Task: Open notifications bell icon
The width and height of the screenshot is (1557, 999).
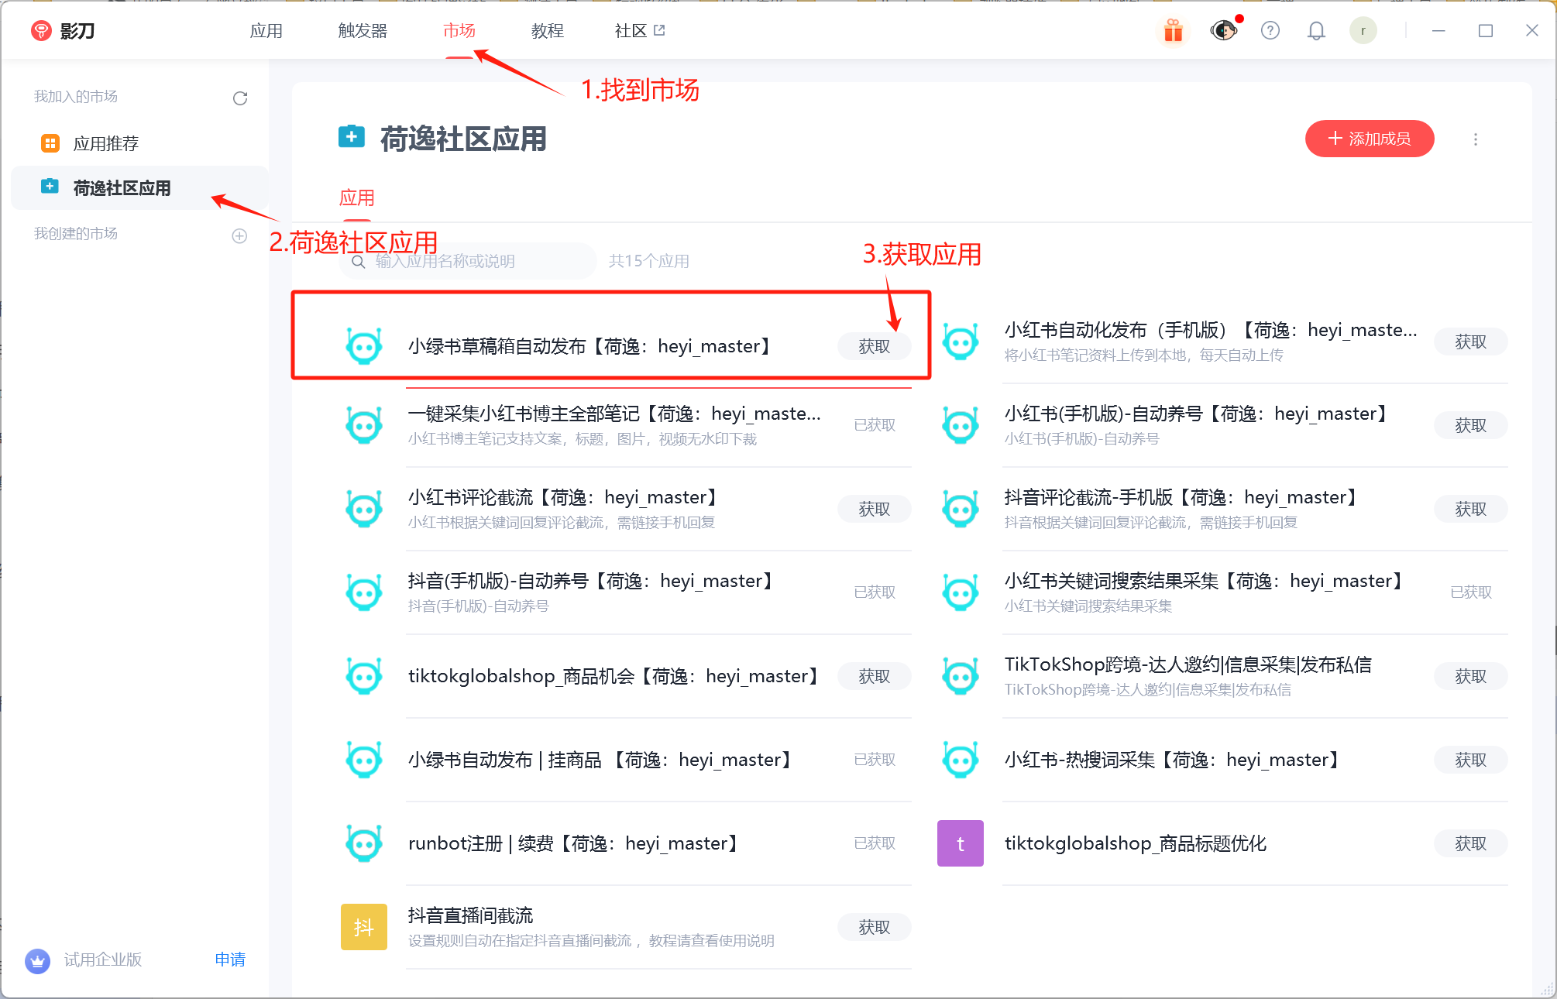Action: coord(1316,31)
